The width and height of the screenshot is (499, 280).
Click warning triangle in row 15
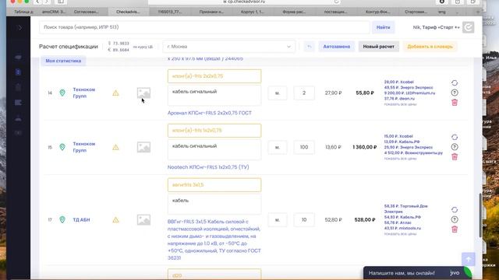(x=115, y=147)
